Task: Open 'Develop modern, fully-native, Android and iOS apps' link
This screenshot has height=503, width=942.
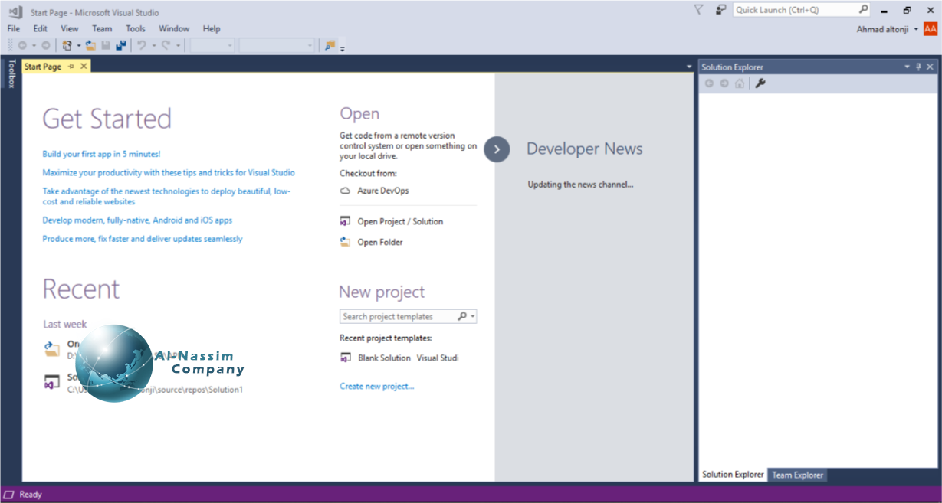Action: 137,220
